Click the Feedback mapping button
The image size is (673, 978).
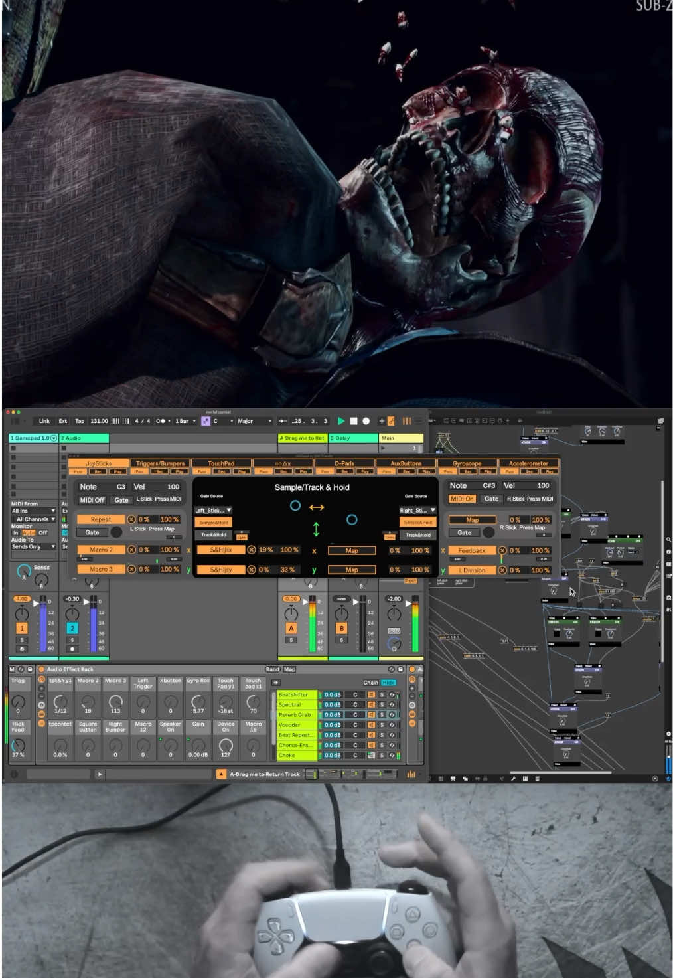pyautogui.click(x=472, y=550)
